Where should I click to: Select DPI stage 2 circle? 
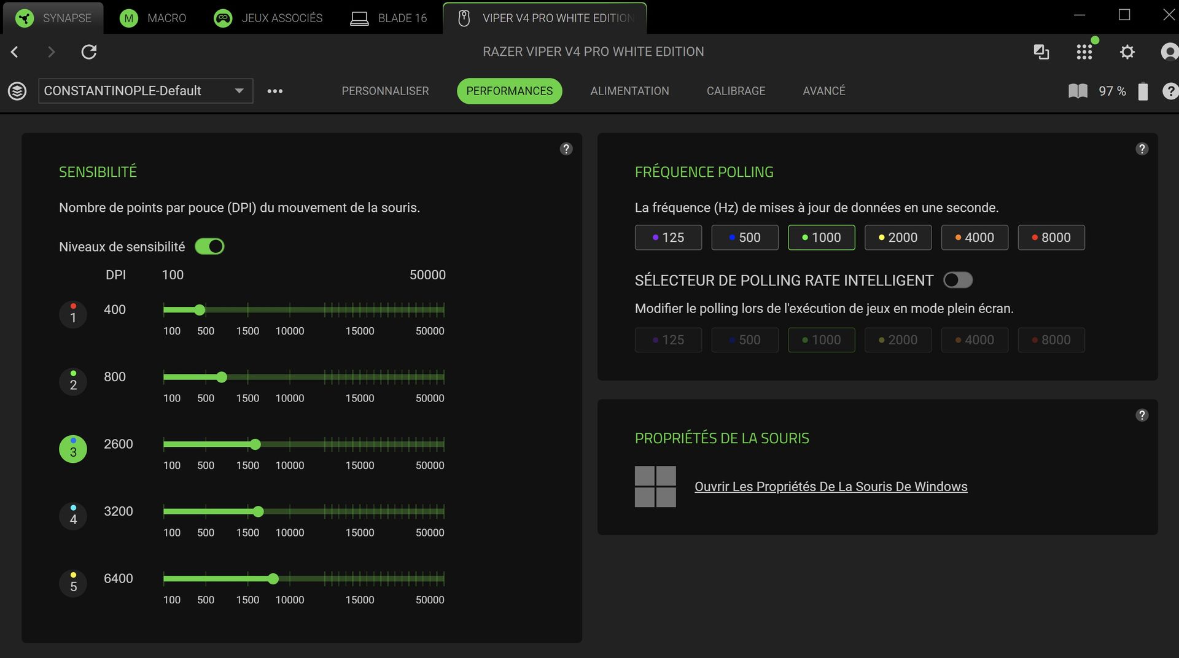pos(73,382)
